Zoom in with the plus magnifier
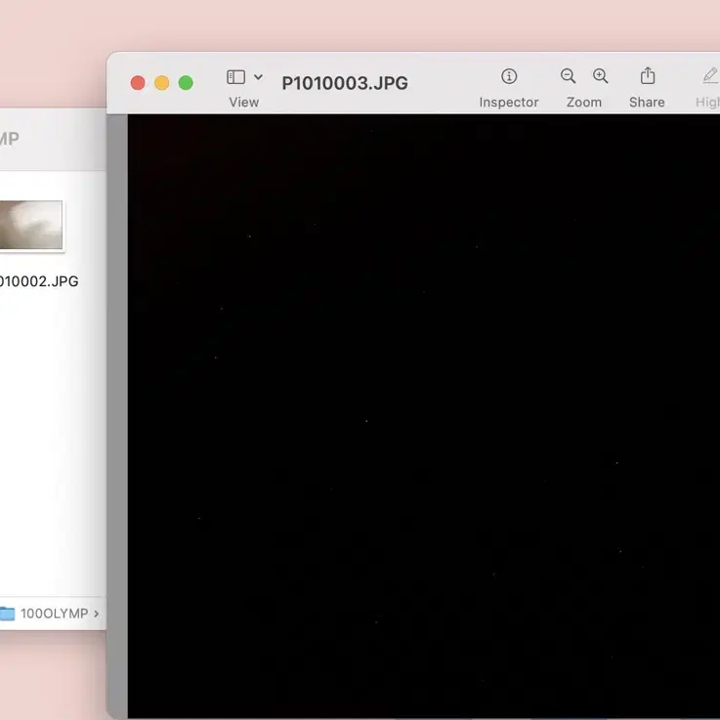 (x=600, y=76)
